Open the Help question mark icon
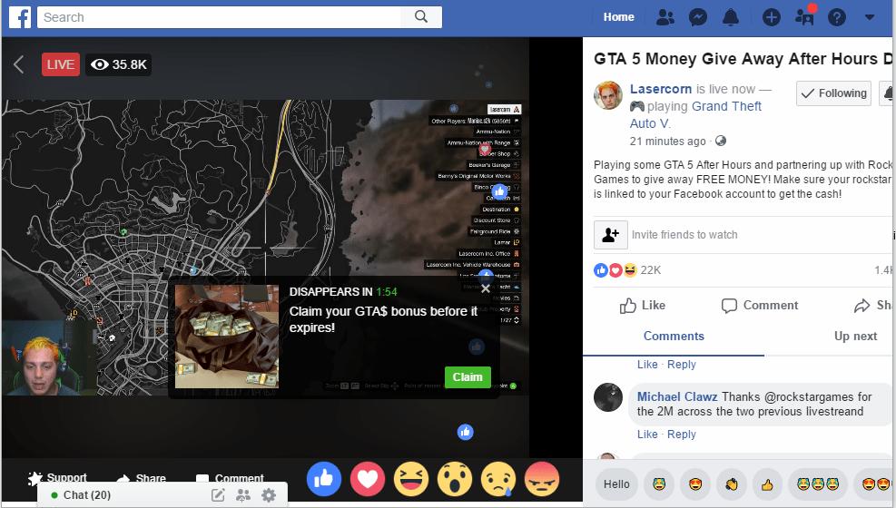This screenshot has height=508, width=896. click(x=836, y=17)
